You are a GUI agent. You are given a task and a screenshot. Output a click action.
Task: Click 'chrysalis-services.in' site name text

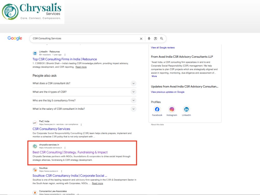tap(49, 145)
